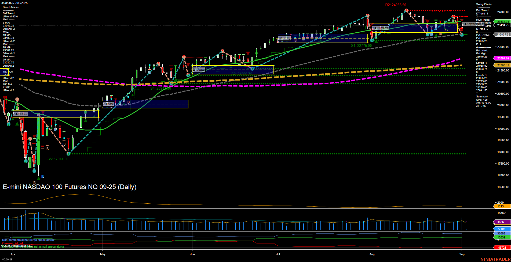Click the R2: 24068.50 resistance label
The image size is (511, 262).
coord(395,5)
